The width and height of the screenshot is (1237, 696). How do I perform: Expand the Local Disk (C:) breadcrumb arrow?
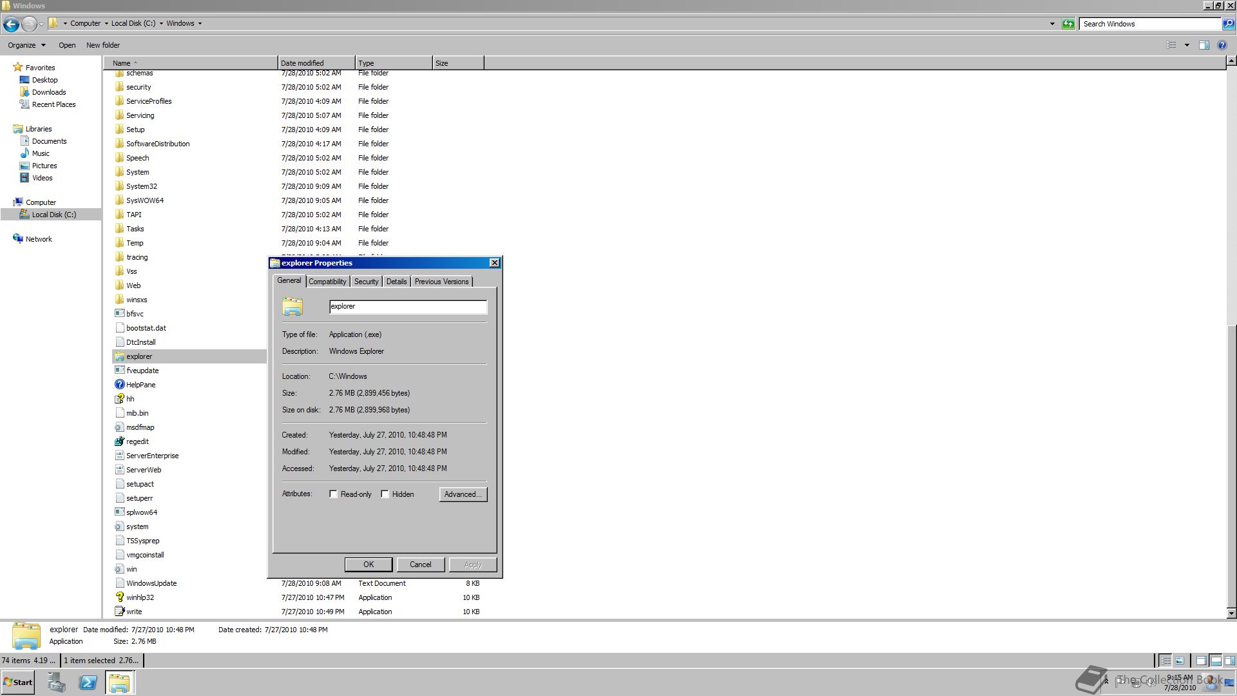click(x=161, y=23)
